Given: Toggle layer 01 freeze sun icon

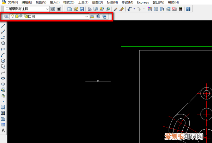Looking at the screenshot, I should 17,16.
